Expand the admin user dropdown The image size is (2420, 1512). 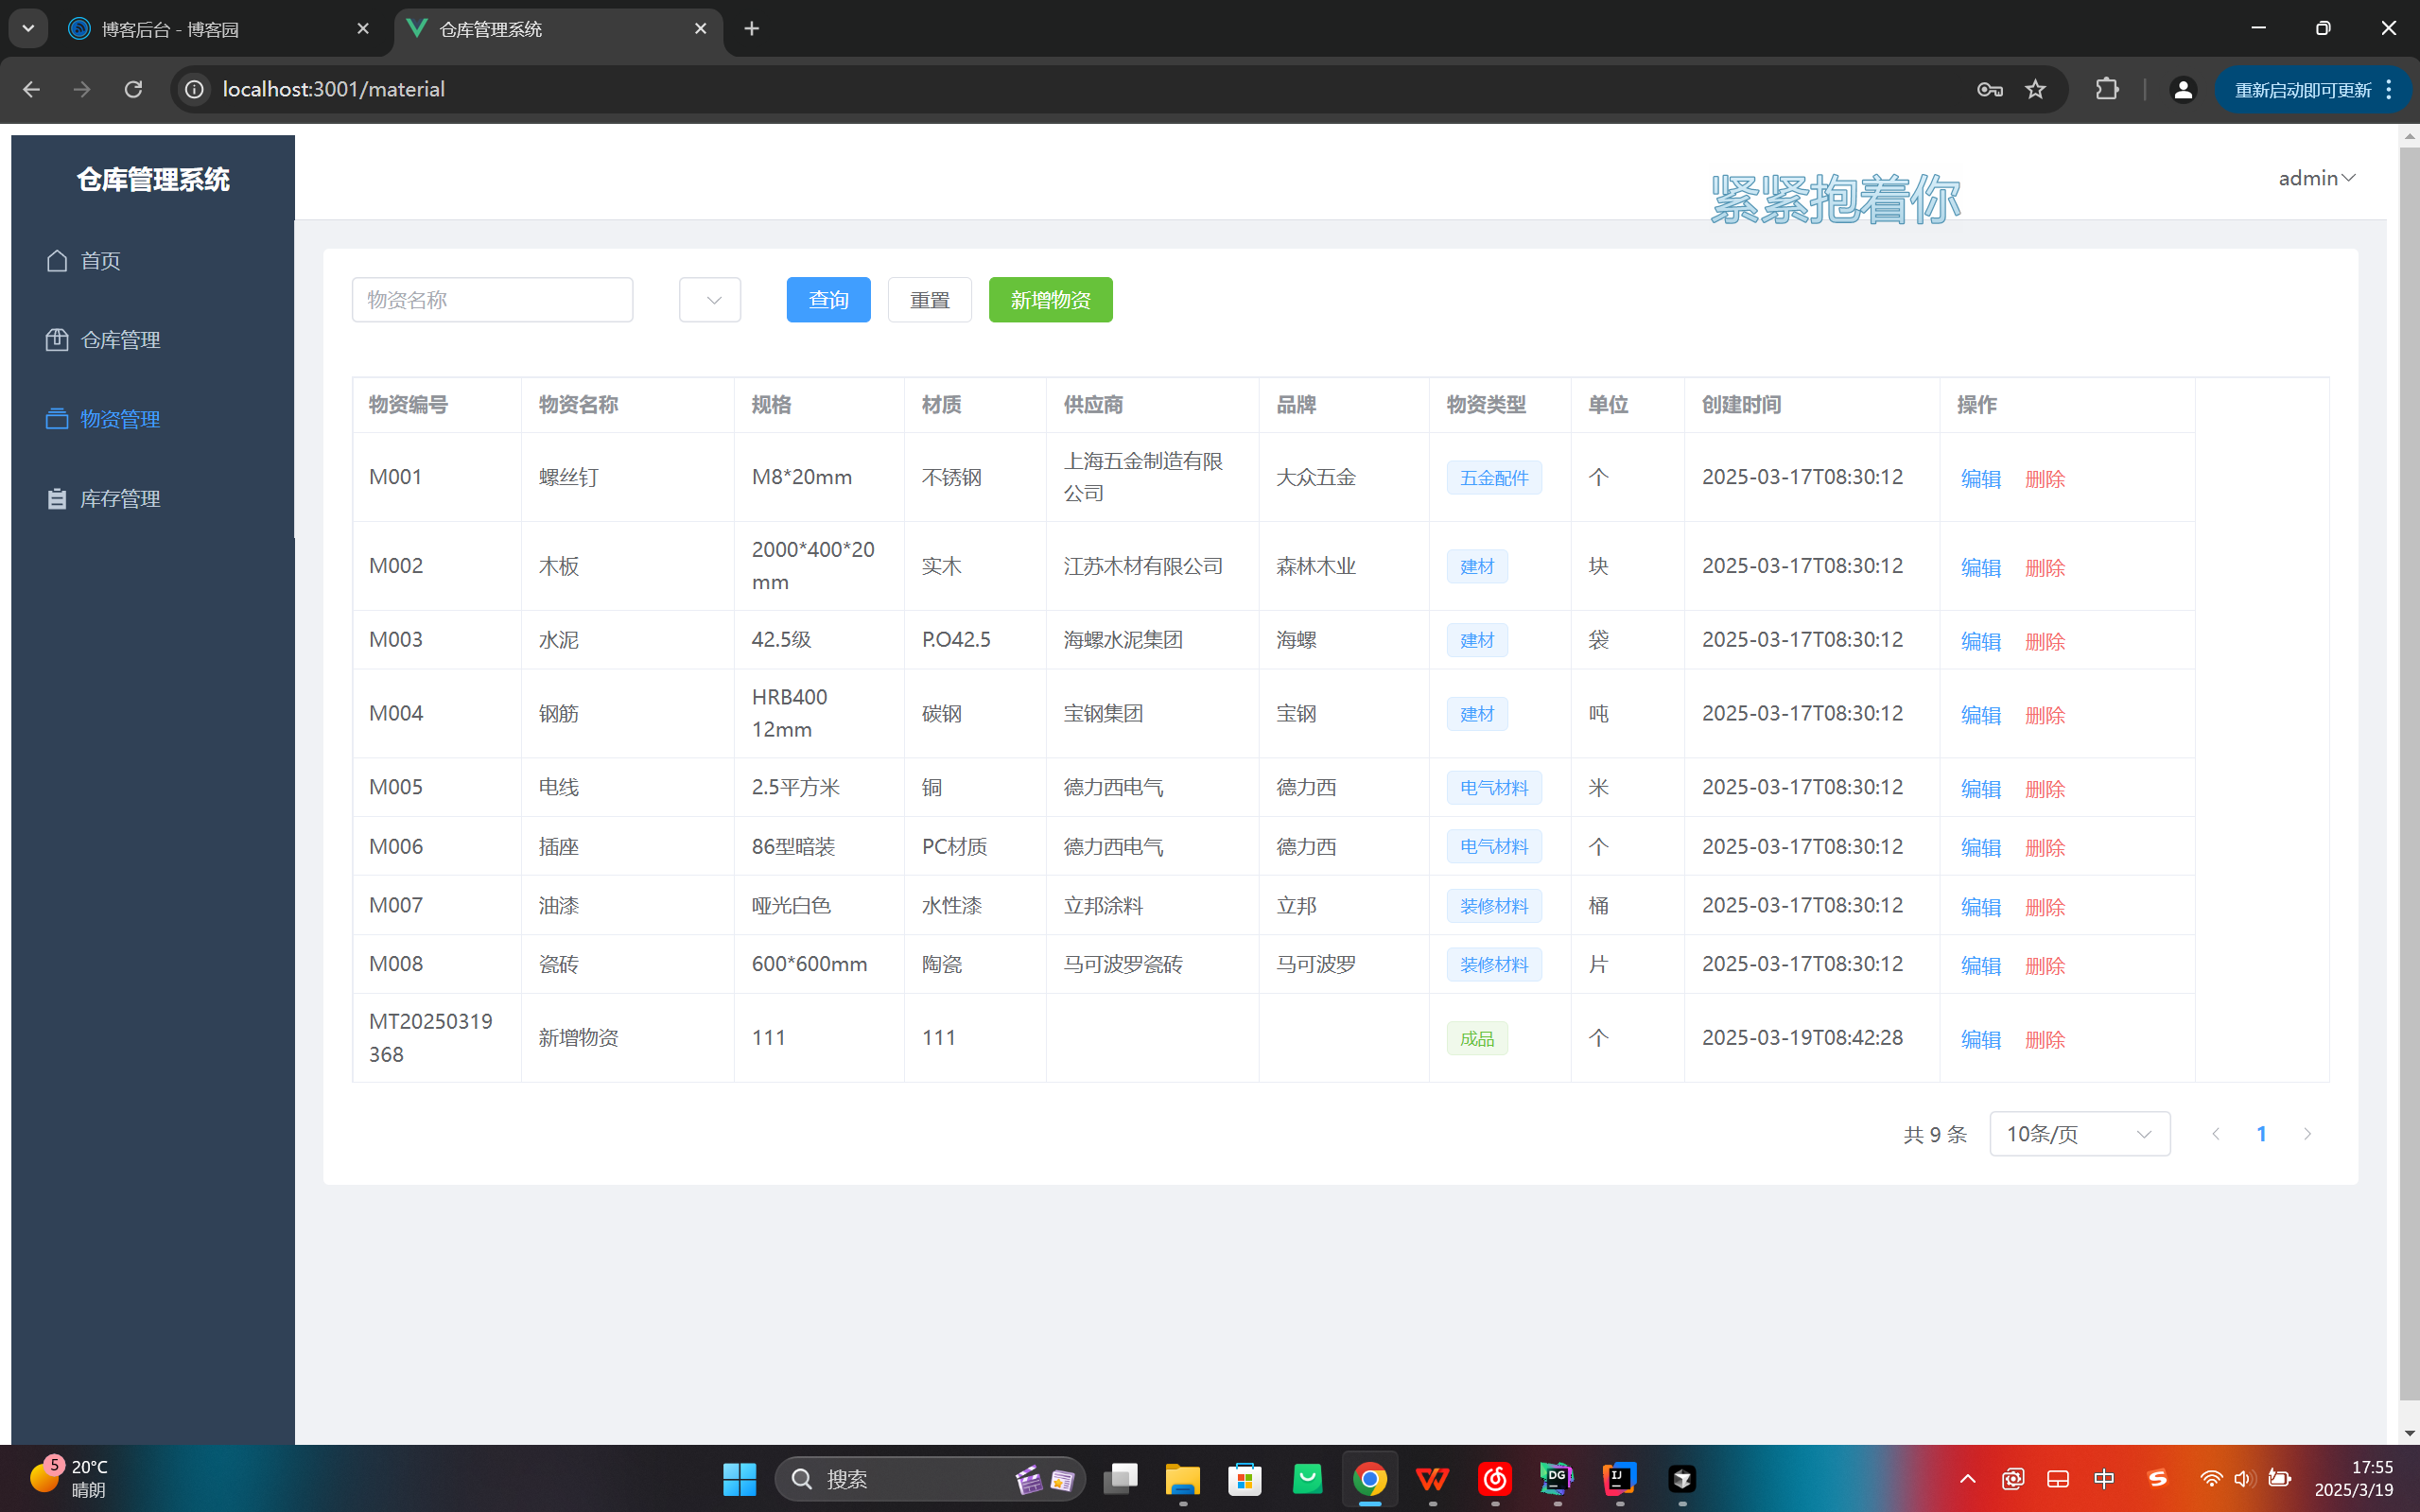click(x=2316, y=178)
